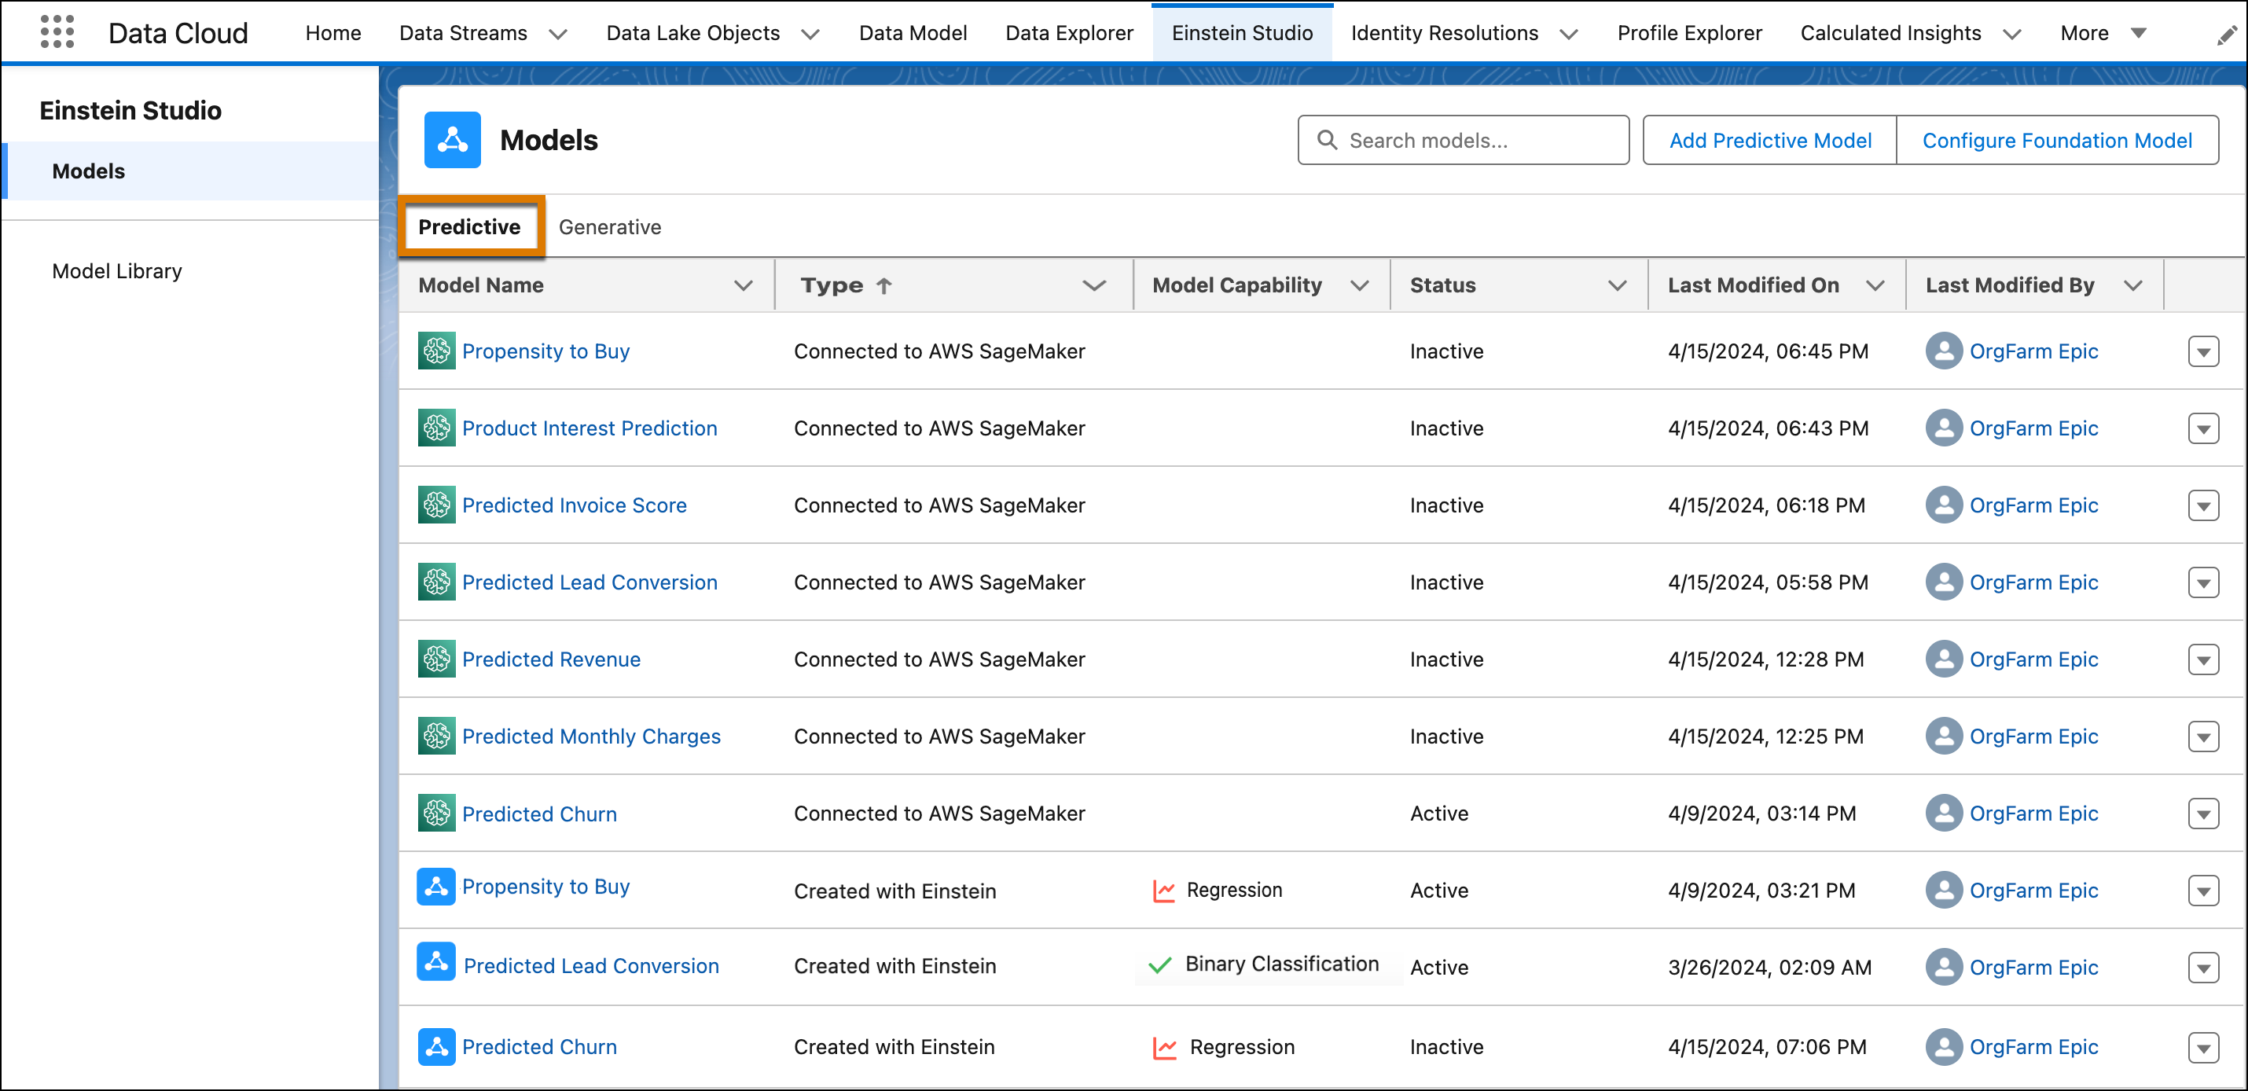The height and width of the screenshot is (1091, 2248).
Task: Open the Predicted Monthly Charges model link
Action: pyautogui.click(x=592, y=737)
